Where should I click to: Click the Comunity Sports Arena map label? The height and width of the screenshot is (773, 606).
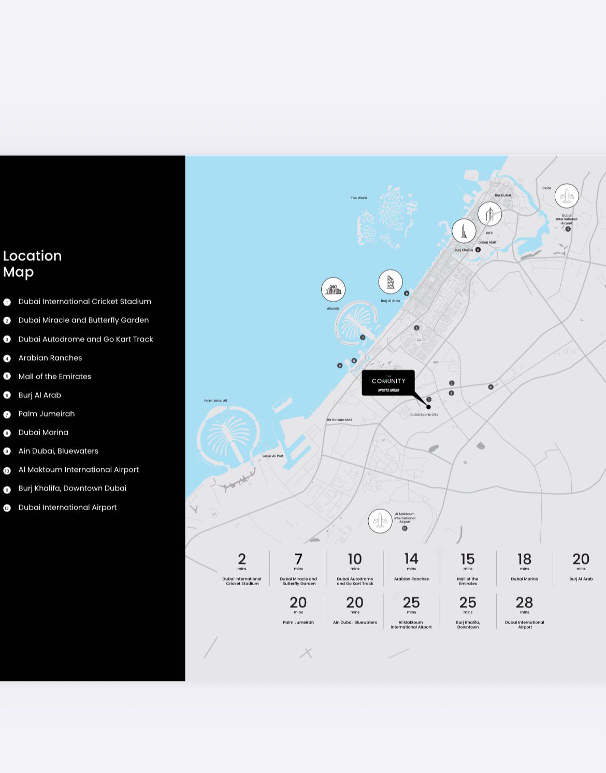[x=388, y=383]
